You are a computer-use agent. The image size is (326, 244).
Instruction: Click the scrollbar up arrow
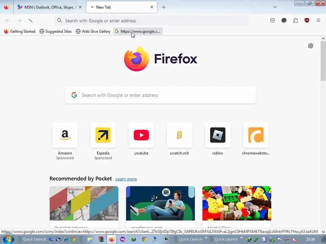point(323,38)
